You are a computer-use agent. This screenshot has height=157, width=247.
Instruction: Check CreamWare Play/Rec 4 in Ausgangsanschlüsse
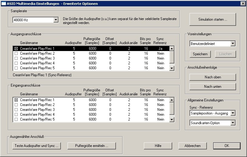pos(16,63)
